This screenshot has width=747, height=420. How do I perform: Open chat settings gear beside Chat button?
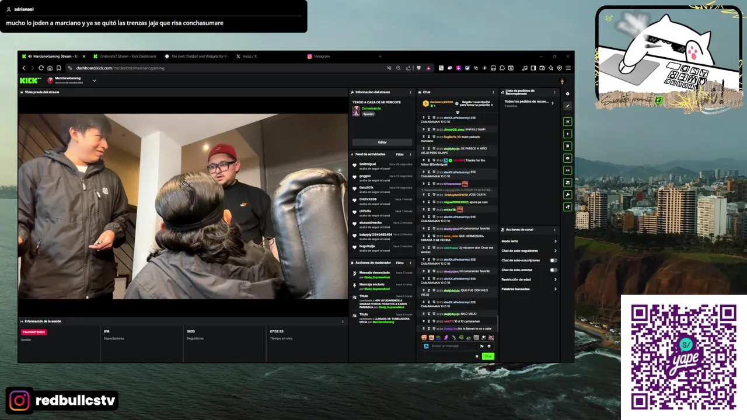coord(477,356)
